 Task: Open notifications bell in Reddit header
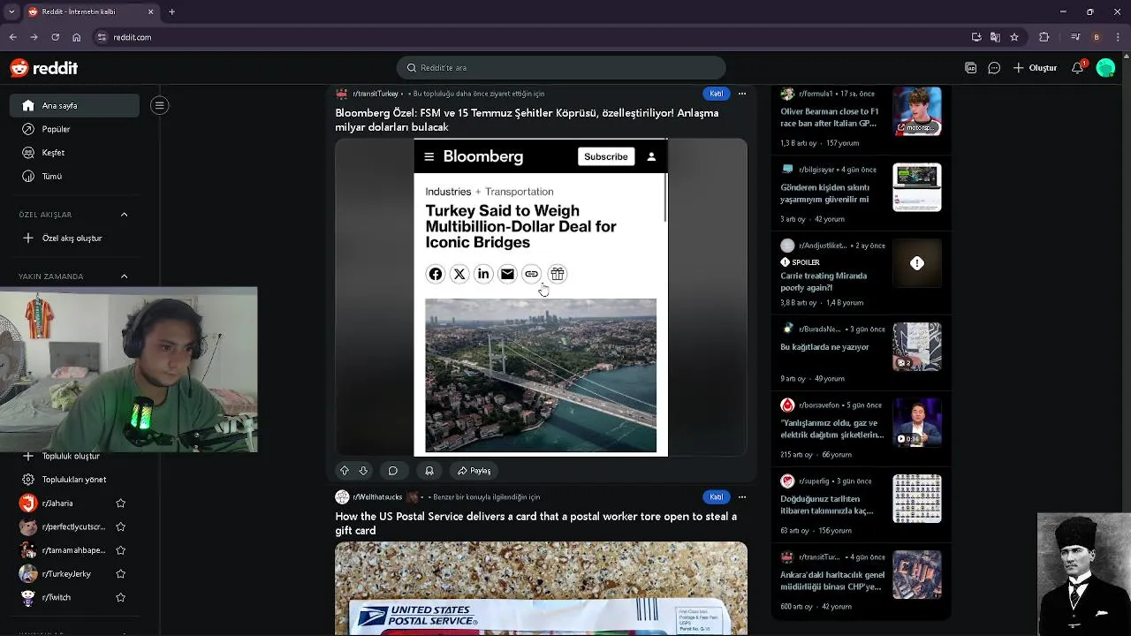tap(1077, 68)
